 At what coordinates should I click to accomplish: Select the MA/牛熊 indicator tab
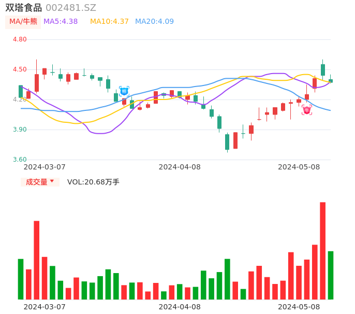coord(23,22)
